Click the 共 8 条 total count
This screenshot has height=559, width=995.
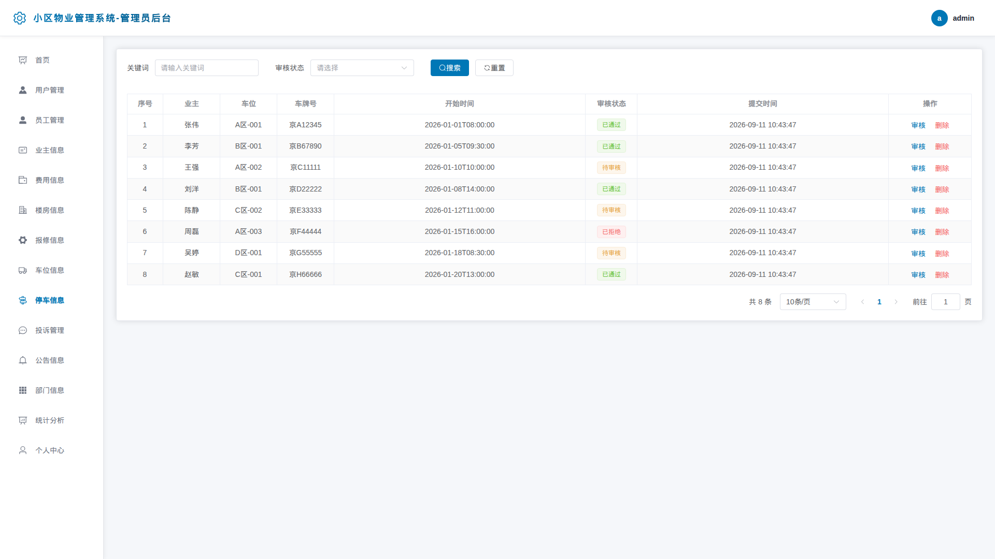click(x=760, y=302)
